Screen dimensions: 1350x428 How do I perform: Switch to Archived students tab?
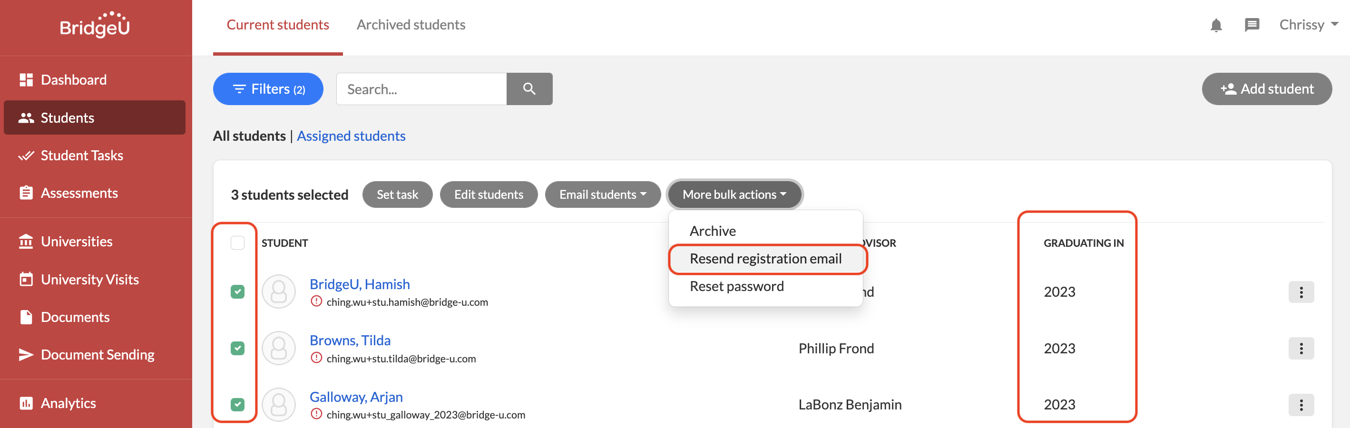tap(411, 25)
